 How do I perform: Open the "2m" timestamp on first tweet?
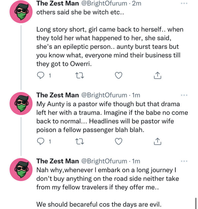click(x=137, y=4)
